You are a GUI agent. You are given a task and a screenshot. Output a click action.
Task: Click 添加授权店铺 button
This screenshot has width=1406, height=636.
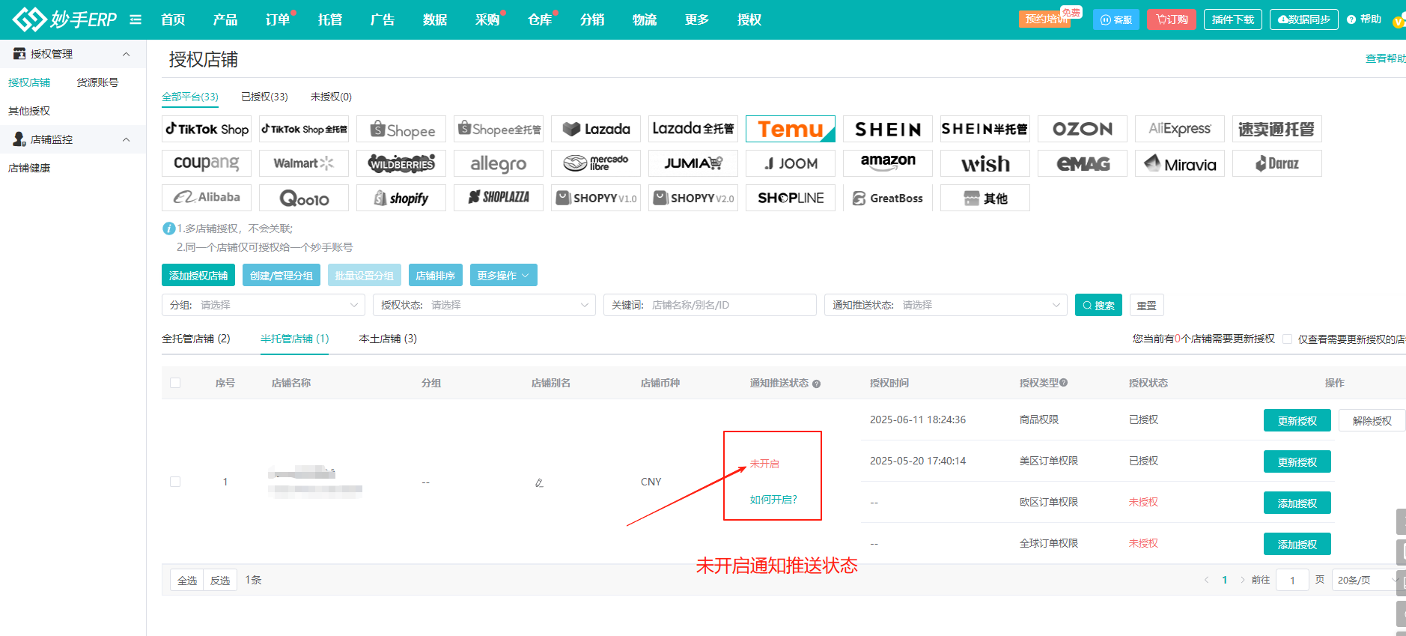pos(198,275)
